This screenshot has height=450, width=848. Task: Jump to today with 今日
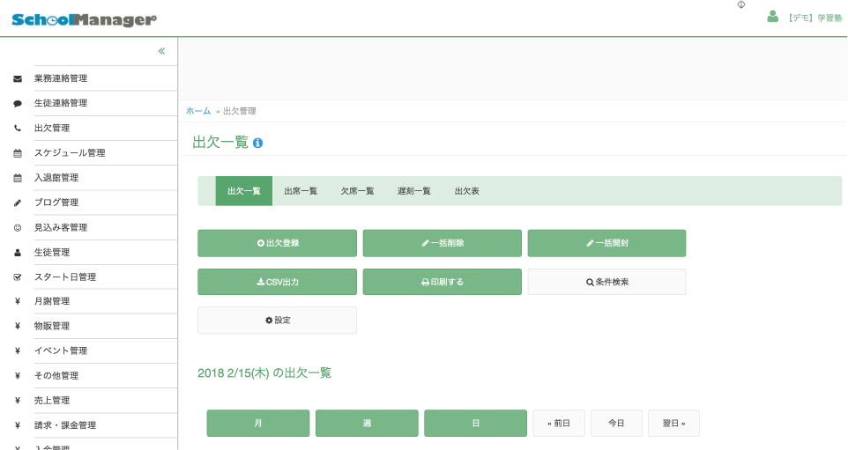pyautogui.click(x=616, y=423)
